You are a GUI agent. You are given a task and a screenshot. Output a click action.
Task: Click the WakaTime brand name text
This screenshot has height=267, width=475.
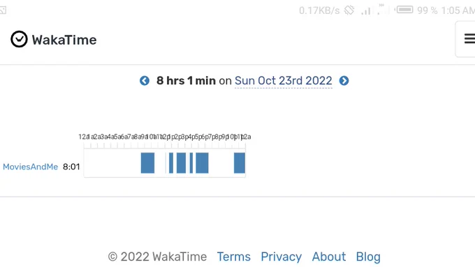coord(64,40)
